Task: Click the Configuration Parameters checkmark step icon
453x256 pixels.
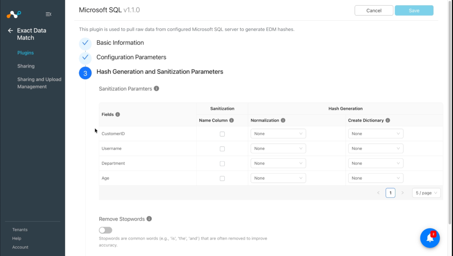Action: point(85,57)
